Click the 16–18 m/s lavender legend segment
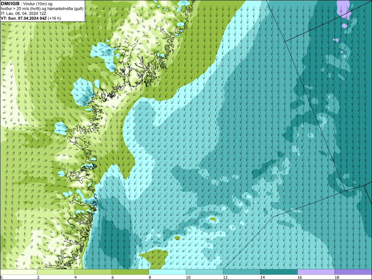The height and width of the screenshot is (280, 372). tap(316, 272)
